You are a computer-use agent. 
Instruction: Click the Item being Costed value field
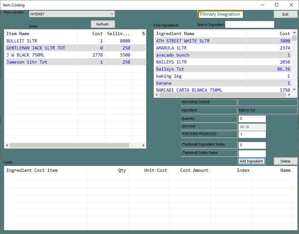268,102
